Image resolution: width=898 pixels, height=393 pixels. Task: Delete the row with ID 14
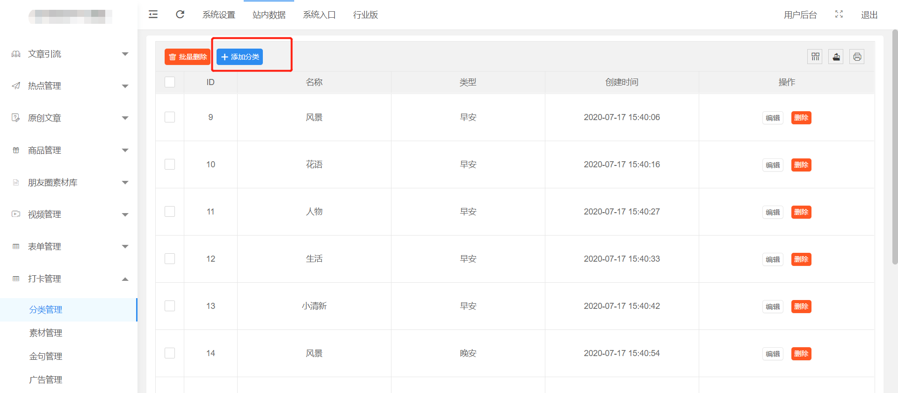tap(801, 354)
